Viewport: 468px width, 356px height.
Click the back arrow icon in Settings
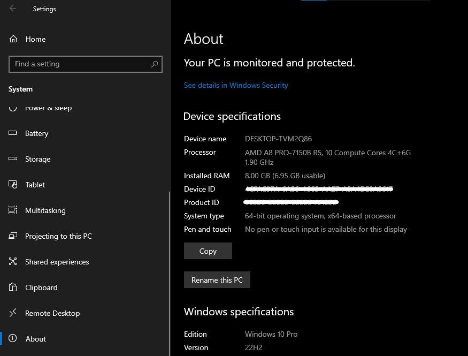pos(13,9)
